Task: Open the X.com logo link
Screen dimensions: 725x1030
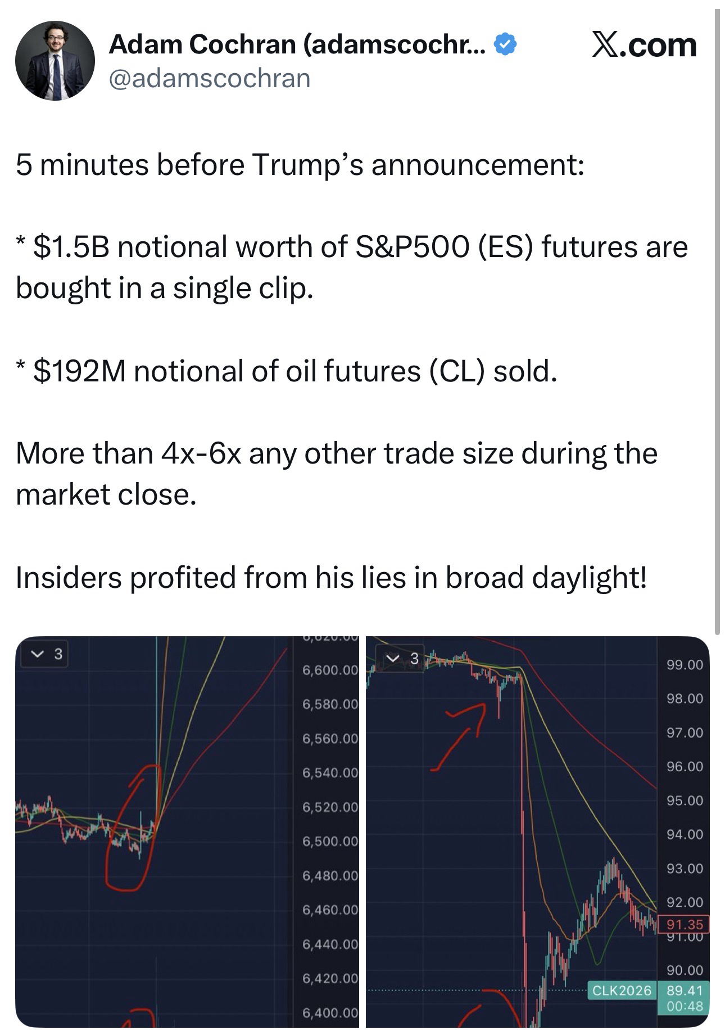Action: click(644, 45)
